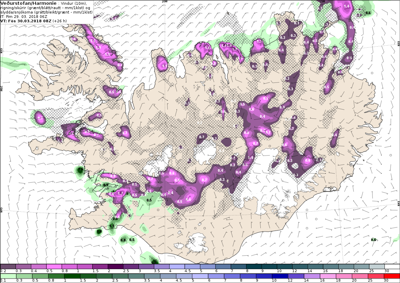Select darkest green bottom legend swatch at 1
The image size is (400, 283).
(x=72, y=276)
